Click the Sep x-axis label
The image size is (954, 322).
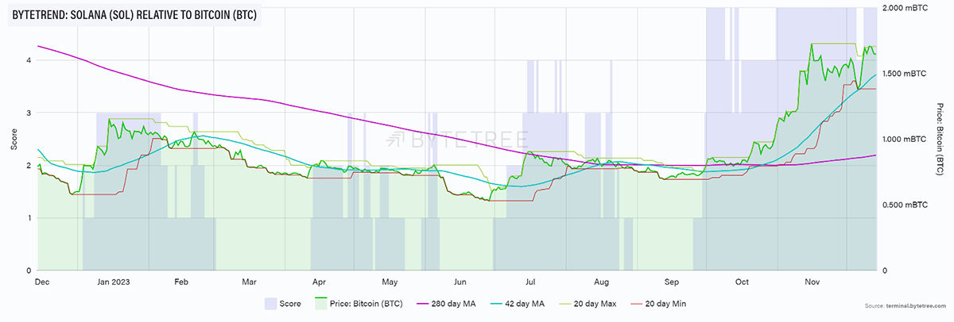[x=671, y=281]
